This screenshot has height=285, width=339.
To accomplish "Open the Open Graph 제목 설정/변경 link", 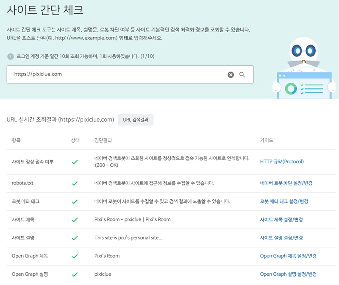I will click(x=289, y=256).
